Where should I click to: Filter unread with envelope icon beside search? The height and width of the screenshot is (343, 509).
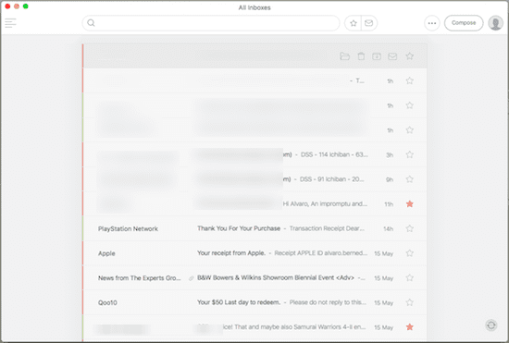point(368,23)
